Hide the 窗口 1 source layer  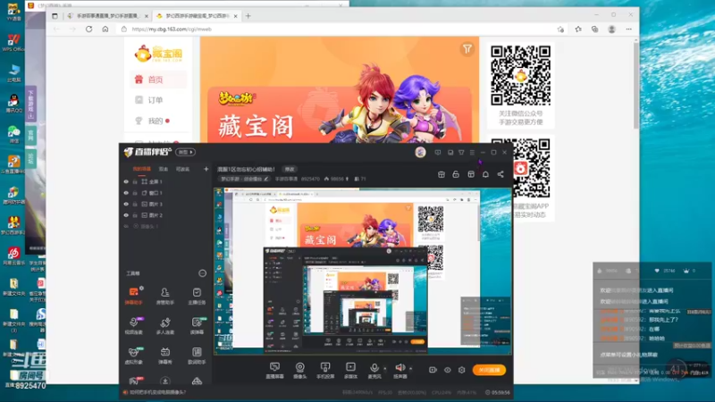coord(126,193)
